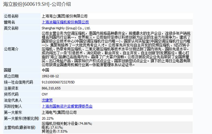The width and height of the screenshot is (212, 134).
Task: Select the 第一大股东 row label
Action: pyautogui.click(x=13, y=113)
